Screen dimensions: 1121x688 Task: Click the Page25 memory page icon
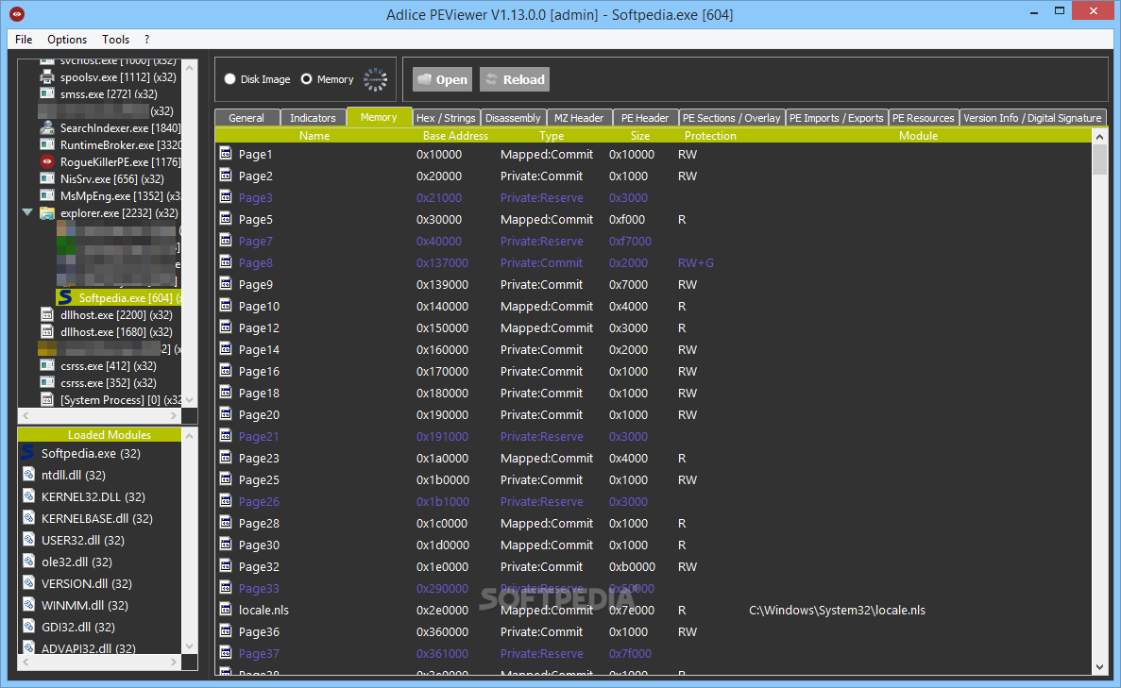point(225,478)
